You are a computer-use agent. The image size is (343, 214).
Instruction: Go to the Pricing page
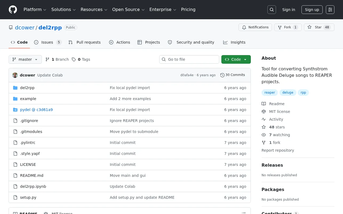pos(188,10)
